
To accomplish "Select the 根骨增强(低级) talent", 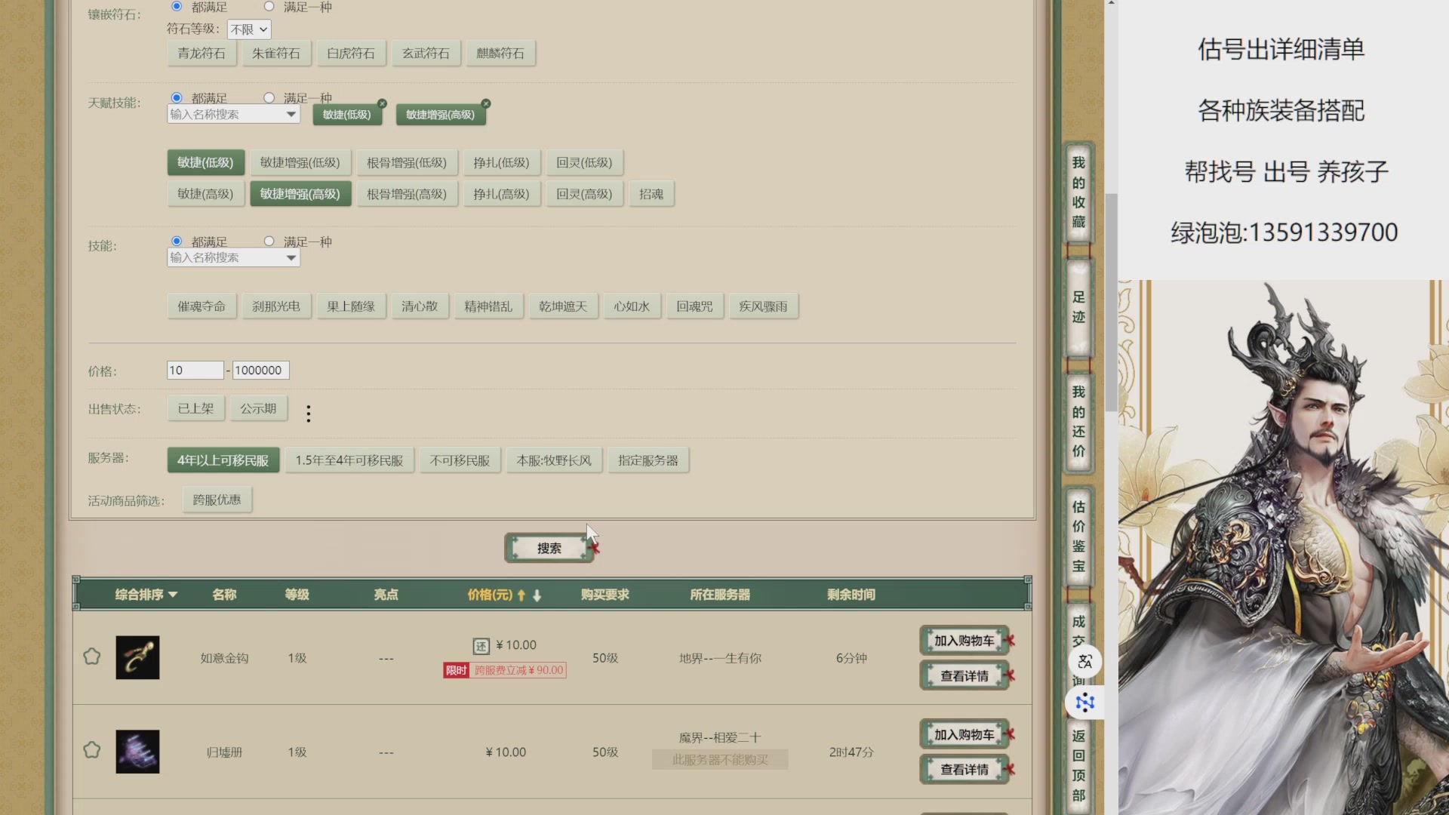I will (407, 162).
